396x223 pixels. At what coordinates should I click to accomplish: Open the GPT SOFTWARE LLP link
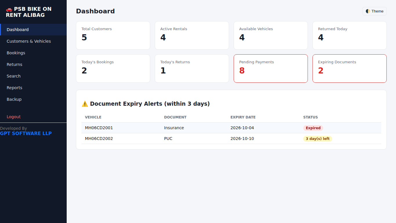(26, 134)
